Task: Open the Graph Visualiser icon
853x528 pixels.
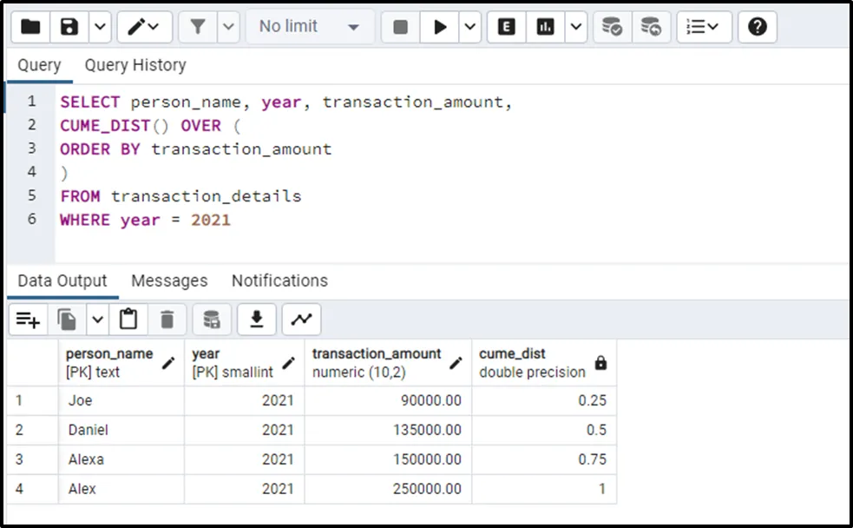Action: coord(301,320)
